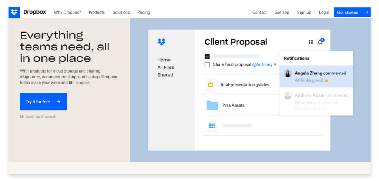Uncheck the checked task checkbox
379x181 pixels.
click(x=207, y=57)
